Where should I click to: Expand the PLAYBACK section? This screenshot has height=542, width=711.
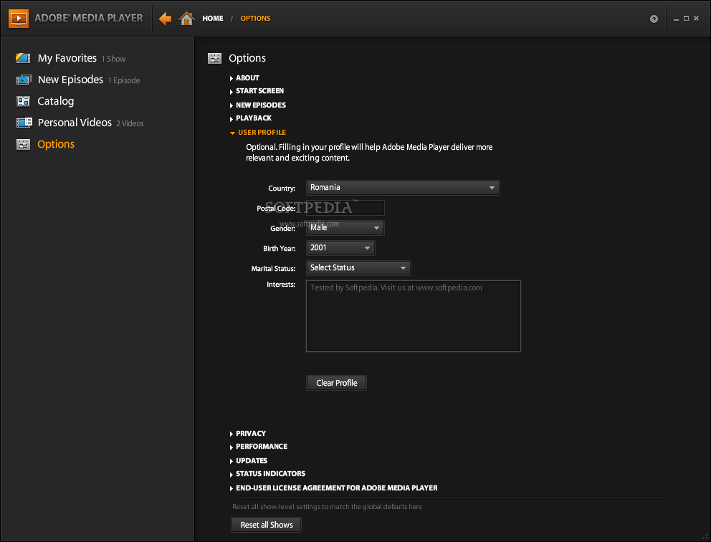click(x=250, y=118)
